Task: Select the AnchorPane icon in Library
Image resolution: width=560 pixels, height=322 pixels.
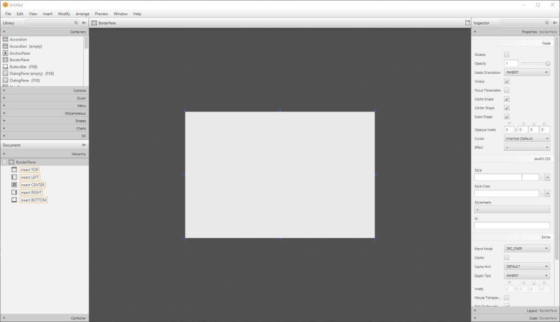Action: [x=5, y=53]
